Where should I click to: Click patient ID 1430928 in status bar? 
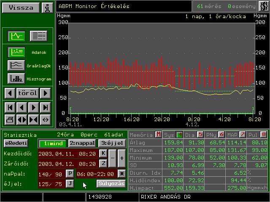pyautogui.click(x=100, y=197)
